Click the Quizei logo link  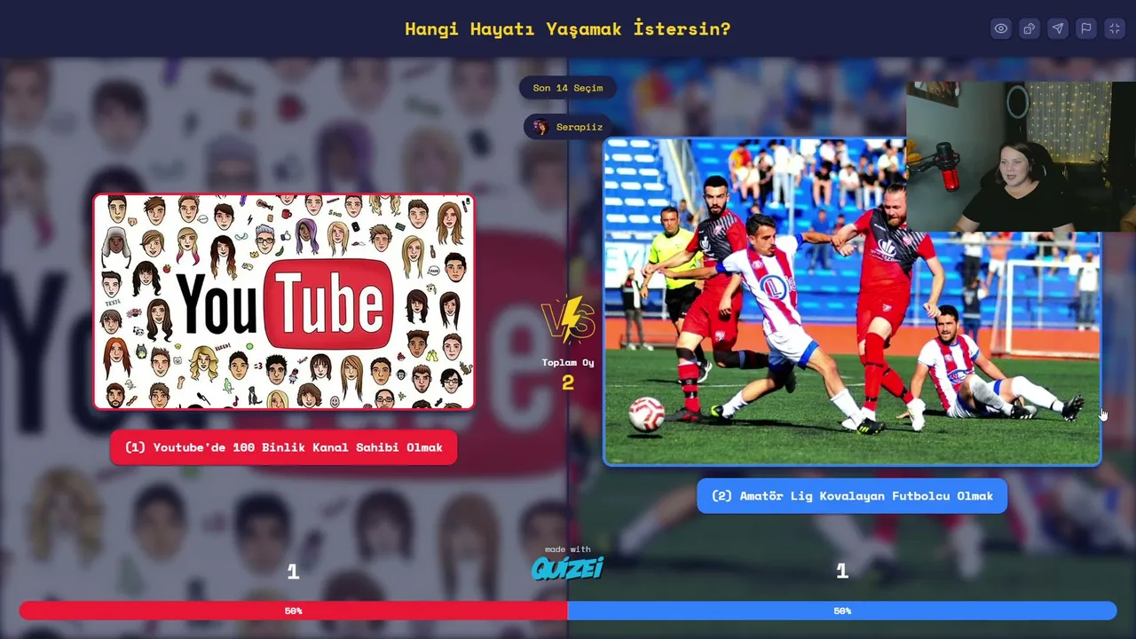click(x=568, y=567)
